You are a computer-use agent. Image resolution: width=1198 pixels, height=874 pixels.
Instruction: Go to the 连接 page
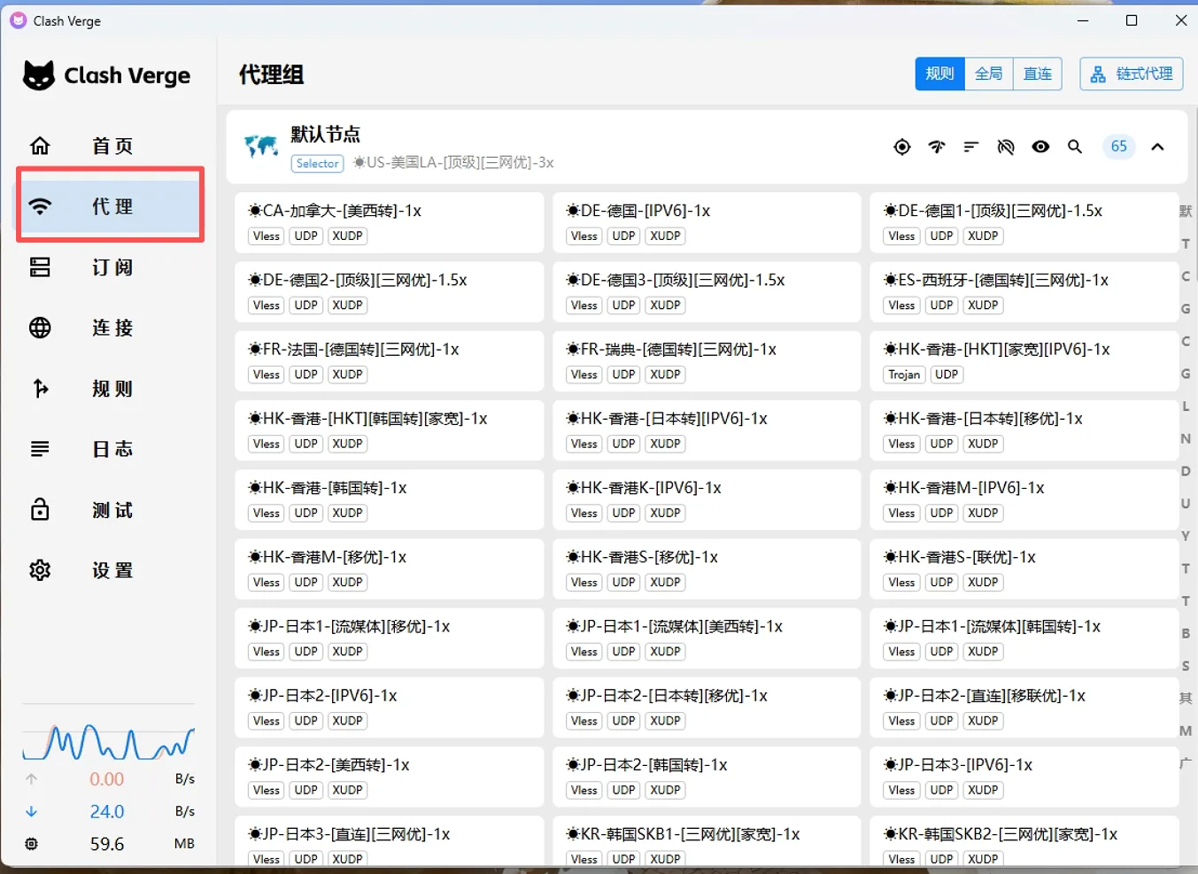[x=111, y=328]
